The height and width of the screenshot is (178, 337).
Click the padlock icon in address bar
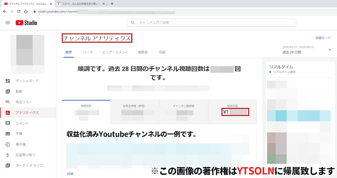point(34,12)
